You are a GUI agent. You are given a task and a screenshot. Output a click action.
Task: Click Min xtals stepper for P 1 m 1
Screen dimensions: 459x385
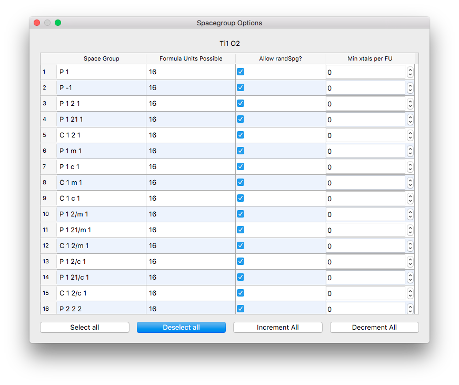[x=410, y=151]
